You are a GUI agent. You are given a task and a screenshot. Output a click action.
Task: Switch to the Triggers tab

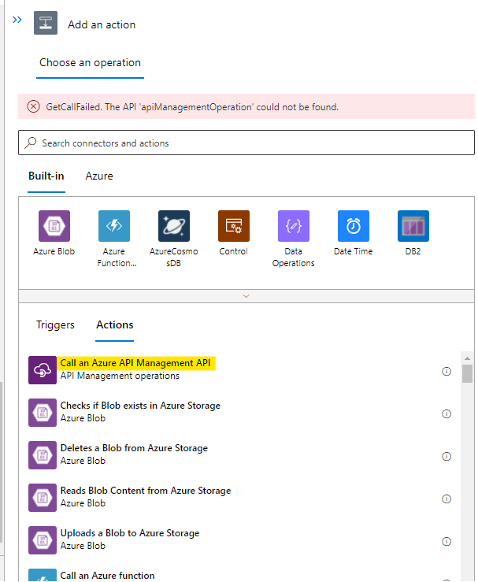tap(55, 324)
